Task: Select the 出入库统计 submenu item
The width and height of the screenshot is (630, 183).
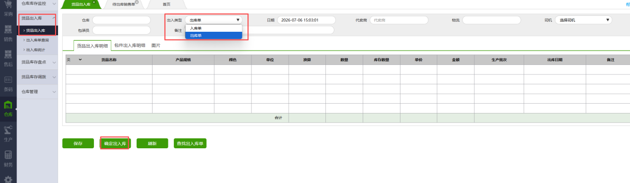Action: tap(37, 50)
